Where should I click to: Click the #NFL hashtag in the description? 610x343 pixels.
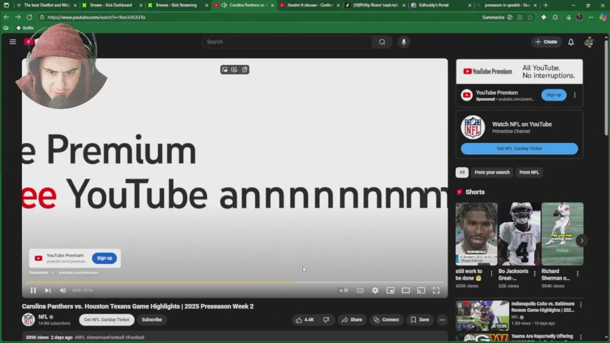tap(80, 337)
